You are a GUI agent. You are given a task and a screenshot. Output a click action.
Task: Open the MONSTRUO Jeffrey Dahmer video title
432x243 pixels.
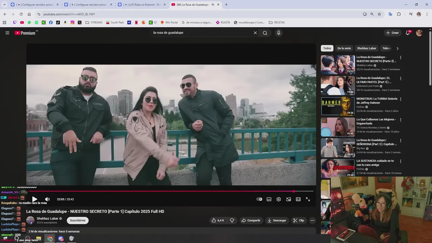coord(377,101)
